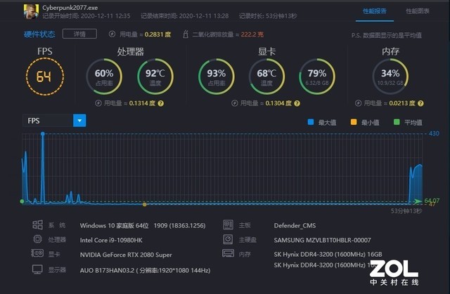Click processor power usage plug icon
The width and height of the screenshot is (450, 294).
click(98, 103)
